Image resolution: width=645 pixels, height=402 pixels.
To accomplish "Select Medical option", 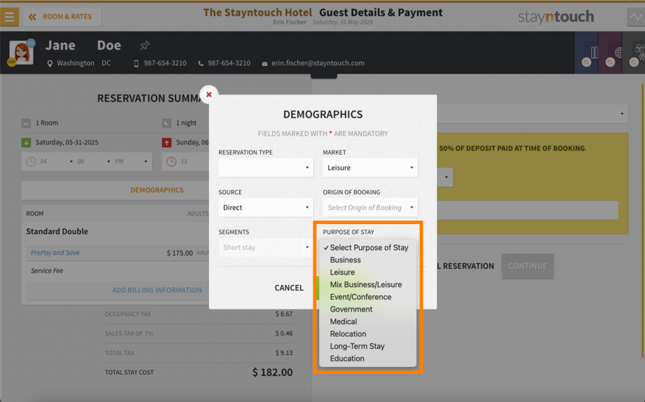I will point(368,321).
